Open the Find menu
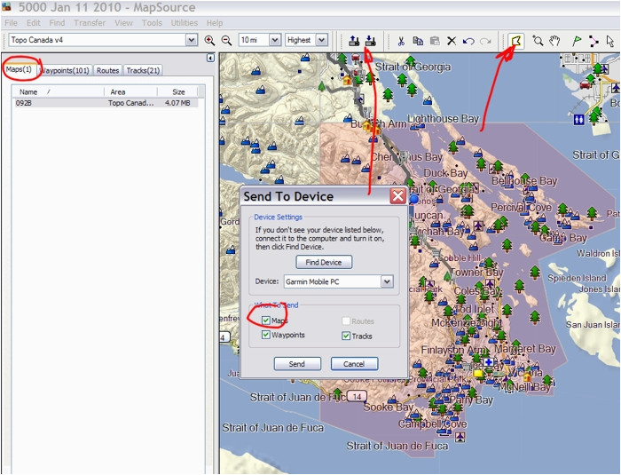 tap(57, 23)
